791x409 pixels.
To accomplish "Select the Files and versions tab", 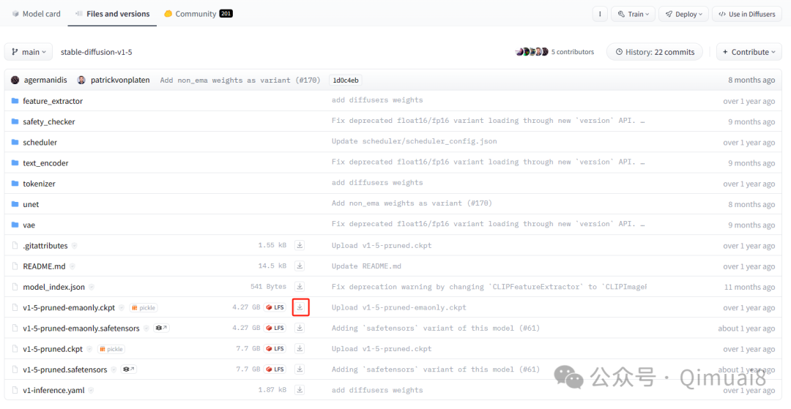I will tap(113, 14).
